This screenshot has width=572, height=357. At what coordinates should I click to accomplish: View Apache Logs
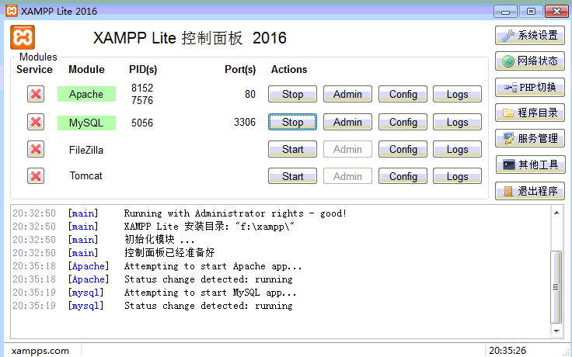(x=458, y=94)
